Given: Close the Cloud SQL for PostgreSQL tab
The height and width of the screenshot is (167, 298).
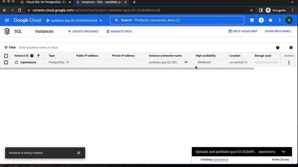Looking at the screenshot, I should [x=70, y=2].
